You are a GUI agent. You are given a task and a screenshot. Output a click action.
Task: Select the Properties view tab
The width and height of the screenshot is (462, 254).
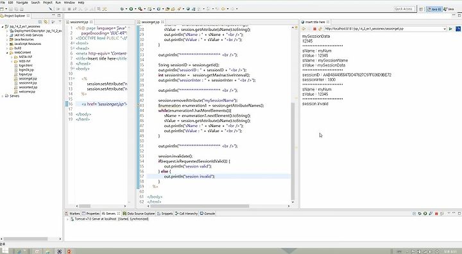pyautogui.click(x=91, y=214)
